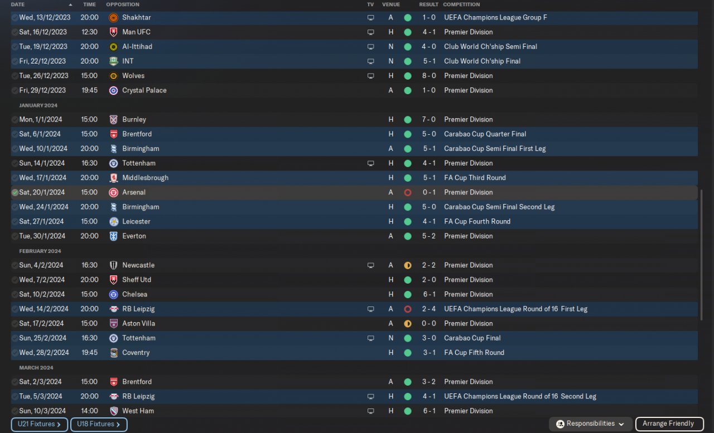Toggle the green checkmark beside Sat, 20/1/2024
The width and height of the screenshot is (714, 433).
click(x=15, y=192)
